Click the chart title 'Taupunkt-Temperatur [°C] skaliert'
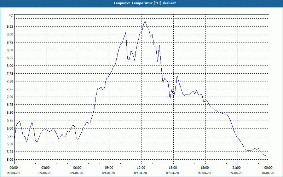This screenshot has height=177, width=283. pos(144,3)
